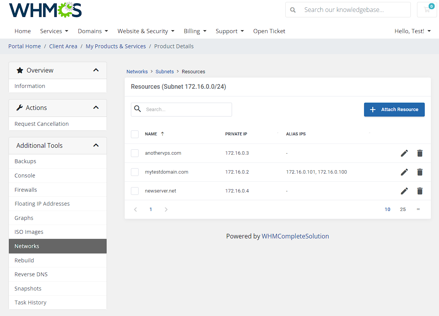Select Snapshots in Additional Tools

27,288
